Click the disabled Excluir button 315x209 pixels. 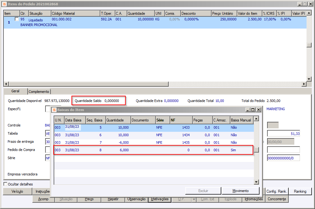tap(203, 191)
